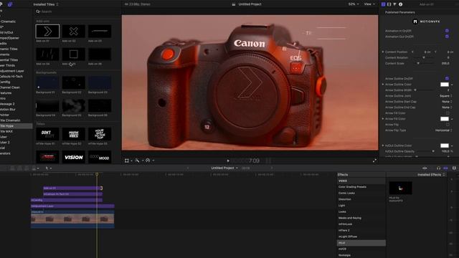Open Arrow Outline Joint Square dropdown
This screenshot has height=258, width=459.
[x=446, y=96]
